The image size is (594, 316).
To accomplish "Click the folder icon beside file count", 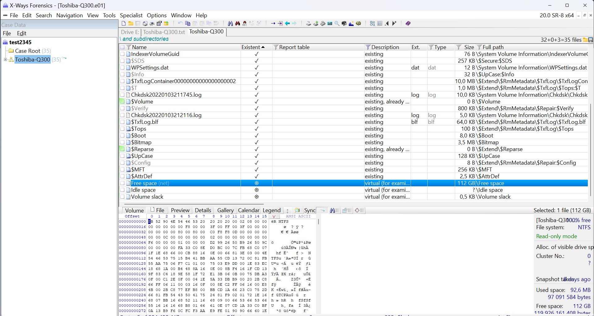I will tap(585, 40).
